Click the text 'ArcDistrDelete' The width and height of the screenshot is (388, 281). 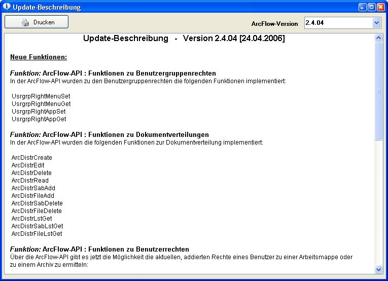click(31, 173)
